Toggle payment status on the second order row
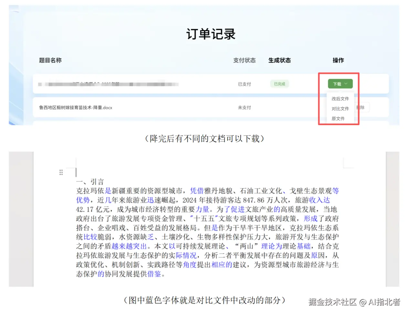The width and height of the screenshot is (409, 315). (245, 107)
